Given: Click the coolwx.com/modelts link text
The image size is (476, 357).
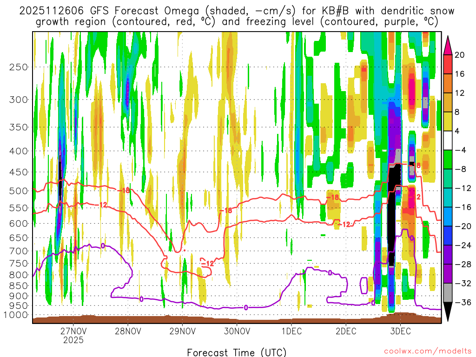Looking at the screenshot, I should coord(428,351).
